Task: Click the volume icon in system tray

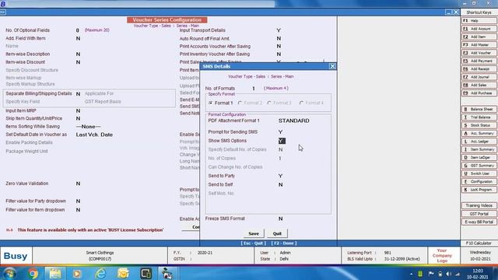Action: click(x=448, y=274)
